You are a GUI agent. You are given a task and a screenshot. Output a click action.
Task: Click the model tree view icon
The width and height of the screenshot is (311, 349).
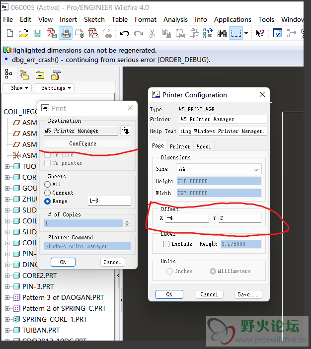[x=8, y=73]
